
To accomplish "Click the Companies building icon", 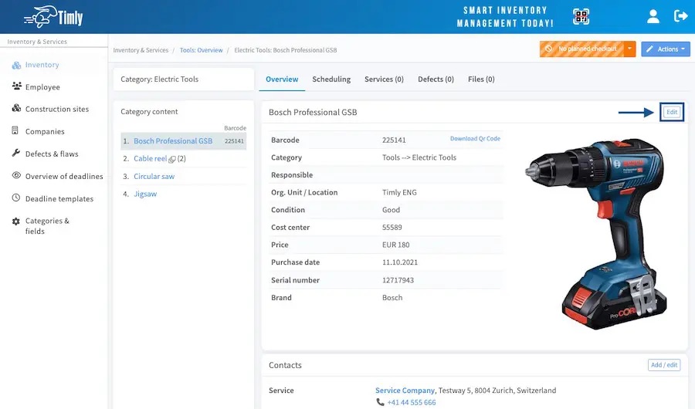I will tap(15, 130).
